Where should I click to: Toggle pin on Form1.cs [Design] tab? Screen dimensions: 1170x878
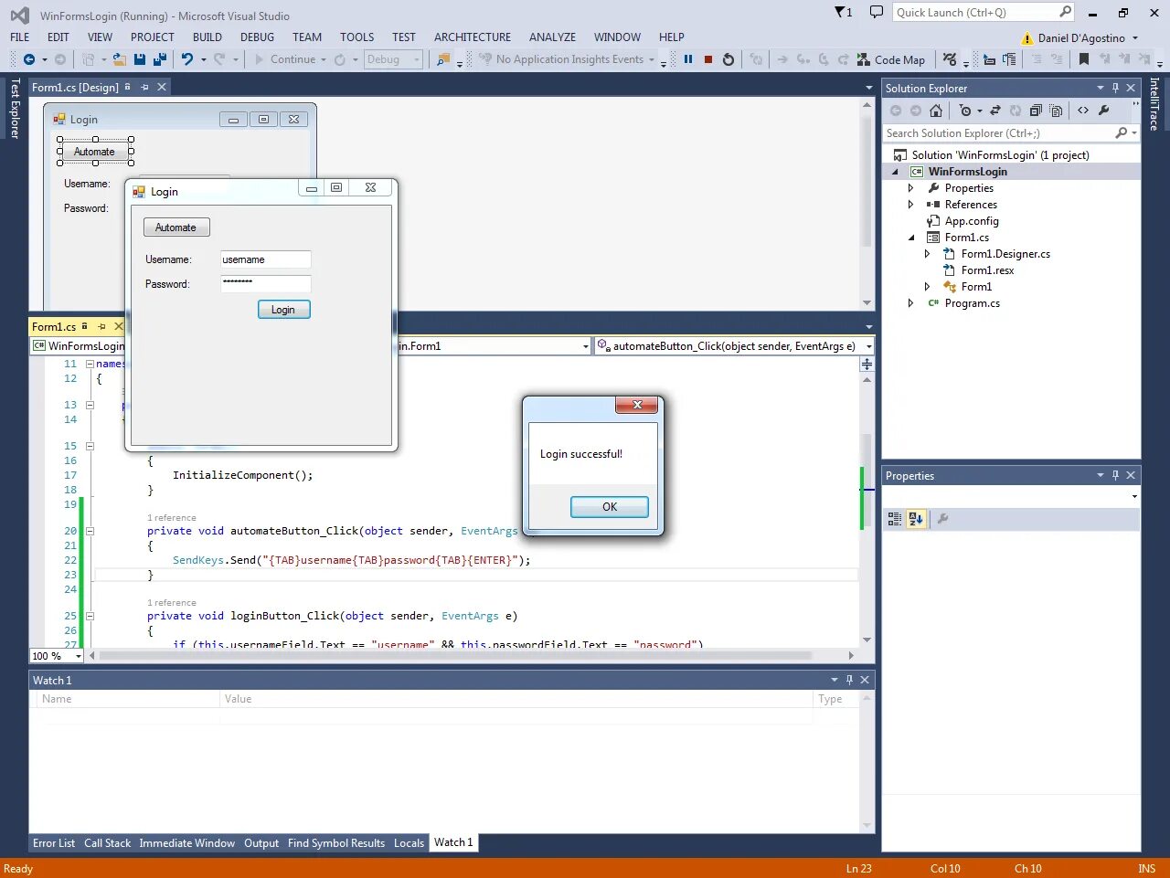tap(144, 87)
